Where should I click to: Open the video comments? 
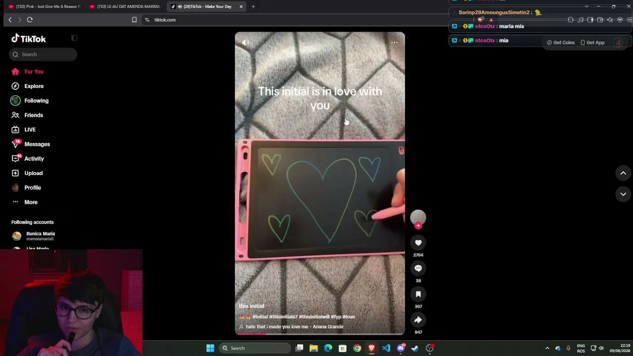pos(418,268)
